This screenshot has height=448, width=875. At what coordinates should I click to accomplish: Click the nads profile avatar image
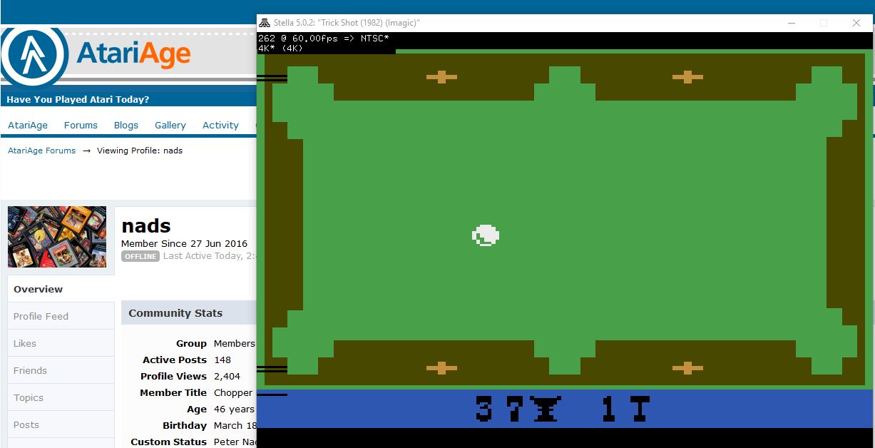point(57,238)
